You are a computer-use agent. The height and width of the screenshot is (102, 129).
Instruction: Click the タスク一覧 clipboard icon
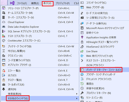pos(4,80)
